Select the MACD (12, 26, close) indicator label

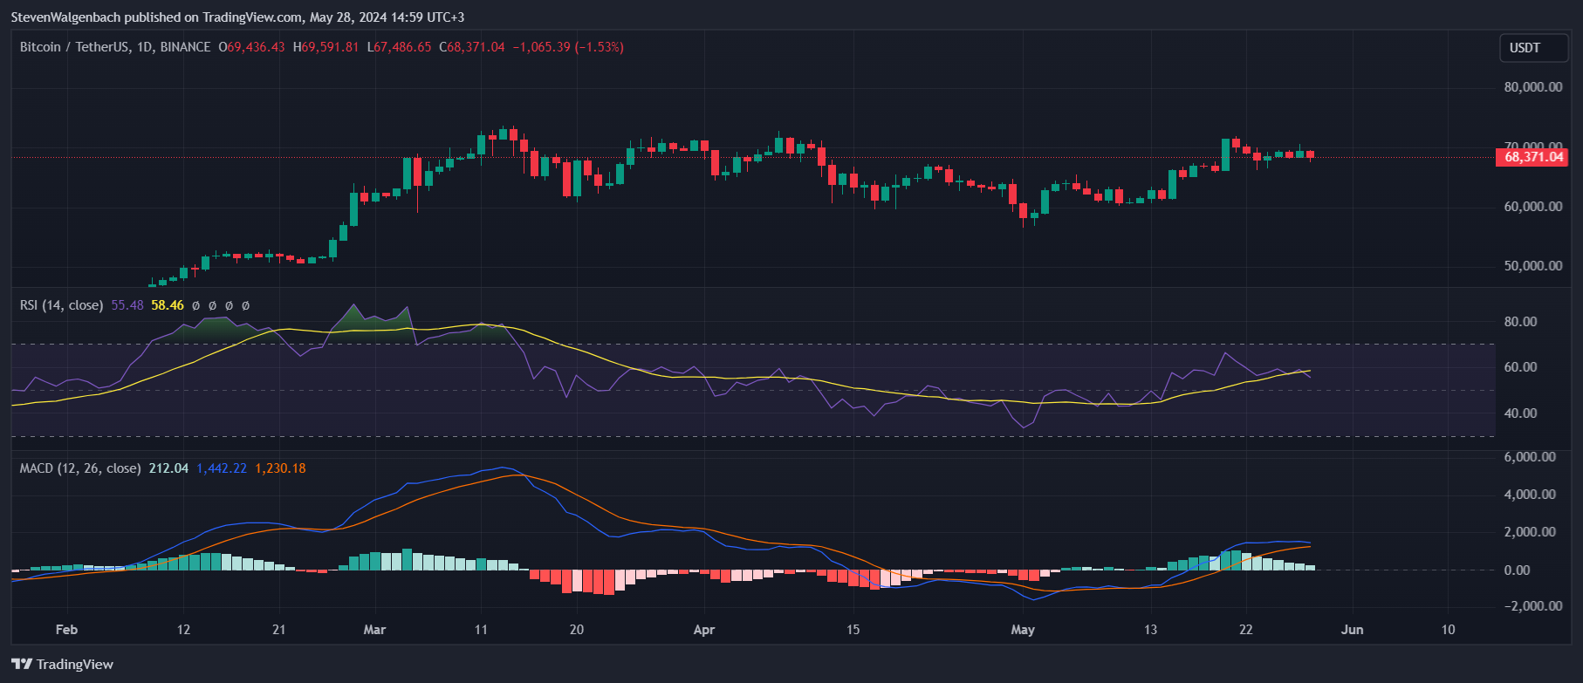[80, 468]
